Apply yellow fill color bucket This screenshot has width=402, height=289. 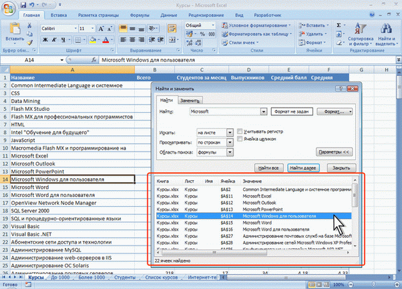93,40
